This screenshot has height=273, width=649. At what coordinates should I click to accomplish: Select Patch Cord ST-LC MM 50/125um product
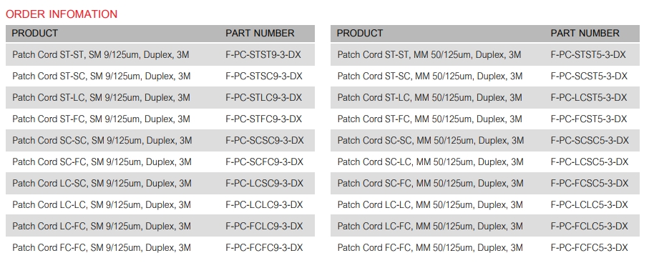click(429, 98)
